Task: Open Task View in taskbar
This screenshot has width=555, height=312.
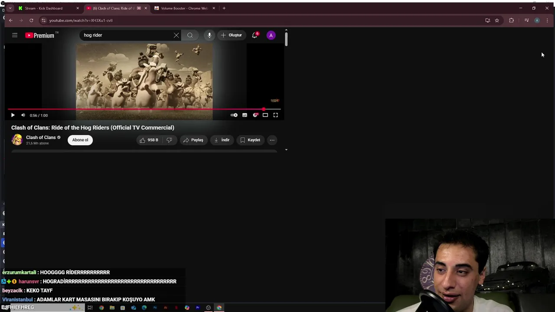Action: [90, 308]
